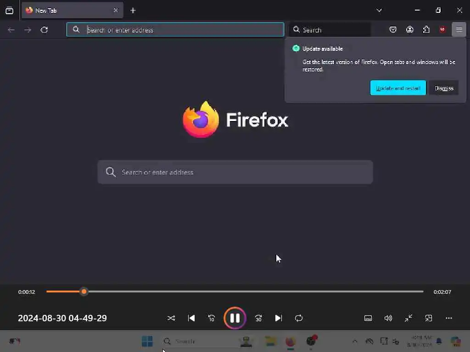Pause the video playback
The image size is (470, 352).
235,318
